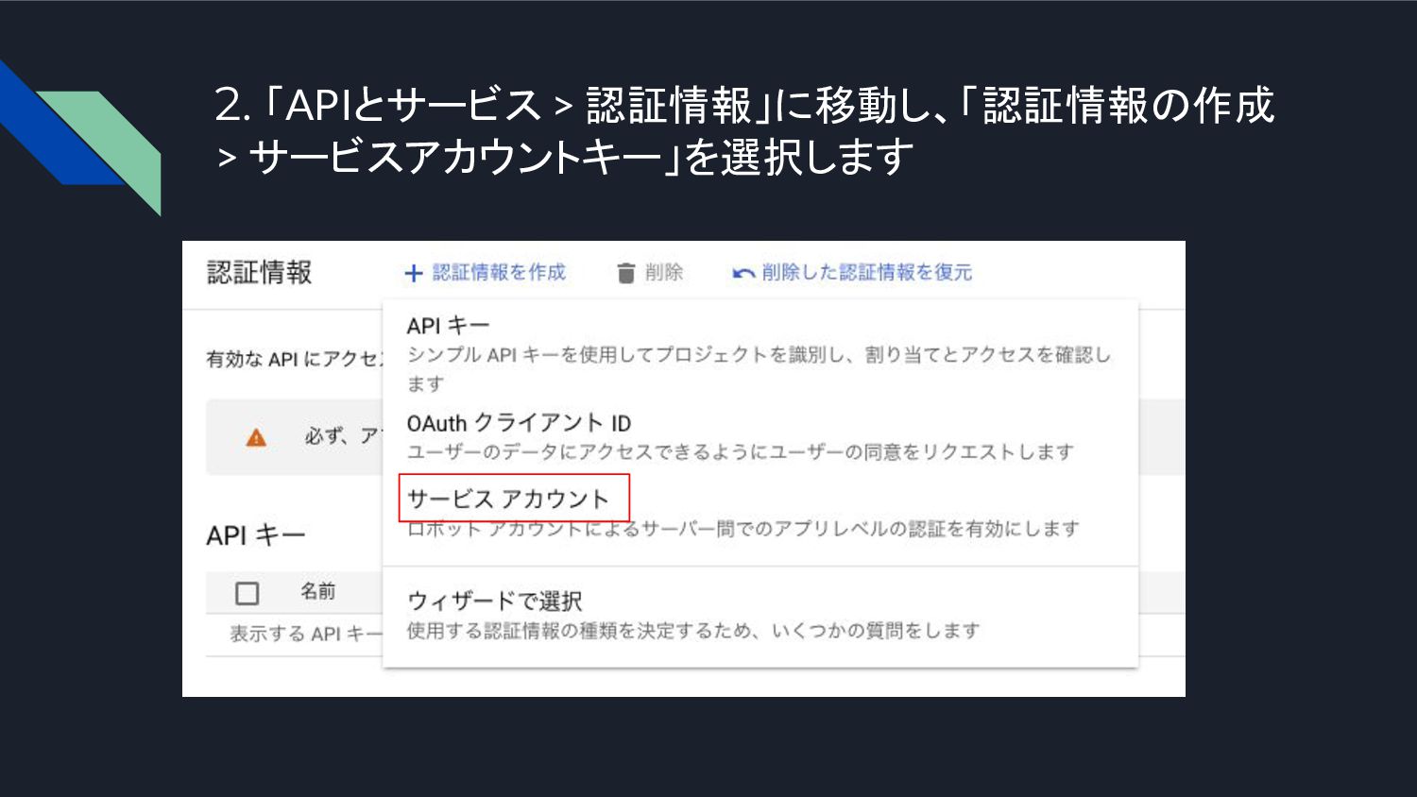Open the 認証情報を作成 dropdown

[x=485, y=273]
